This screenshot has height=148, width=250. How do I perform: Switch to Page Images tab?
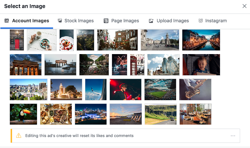click(121, 21)
